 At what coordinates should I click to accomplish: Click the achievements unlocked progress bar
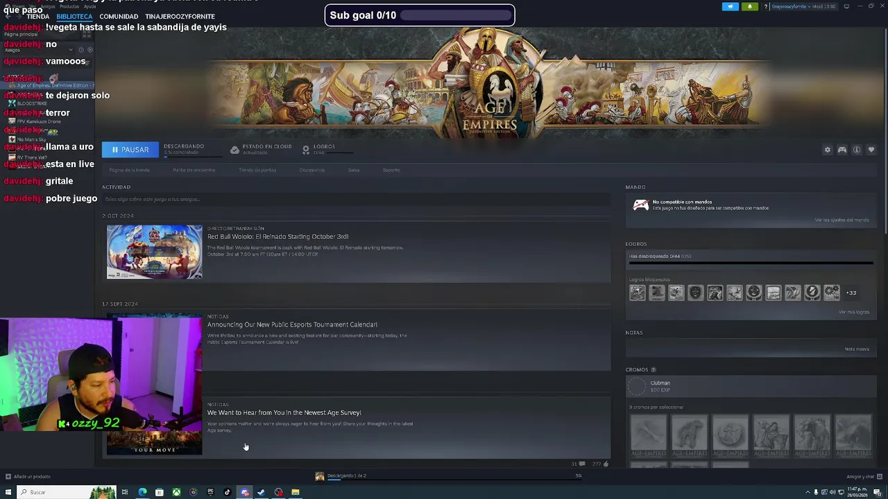point(751,263)
